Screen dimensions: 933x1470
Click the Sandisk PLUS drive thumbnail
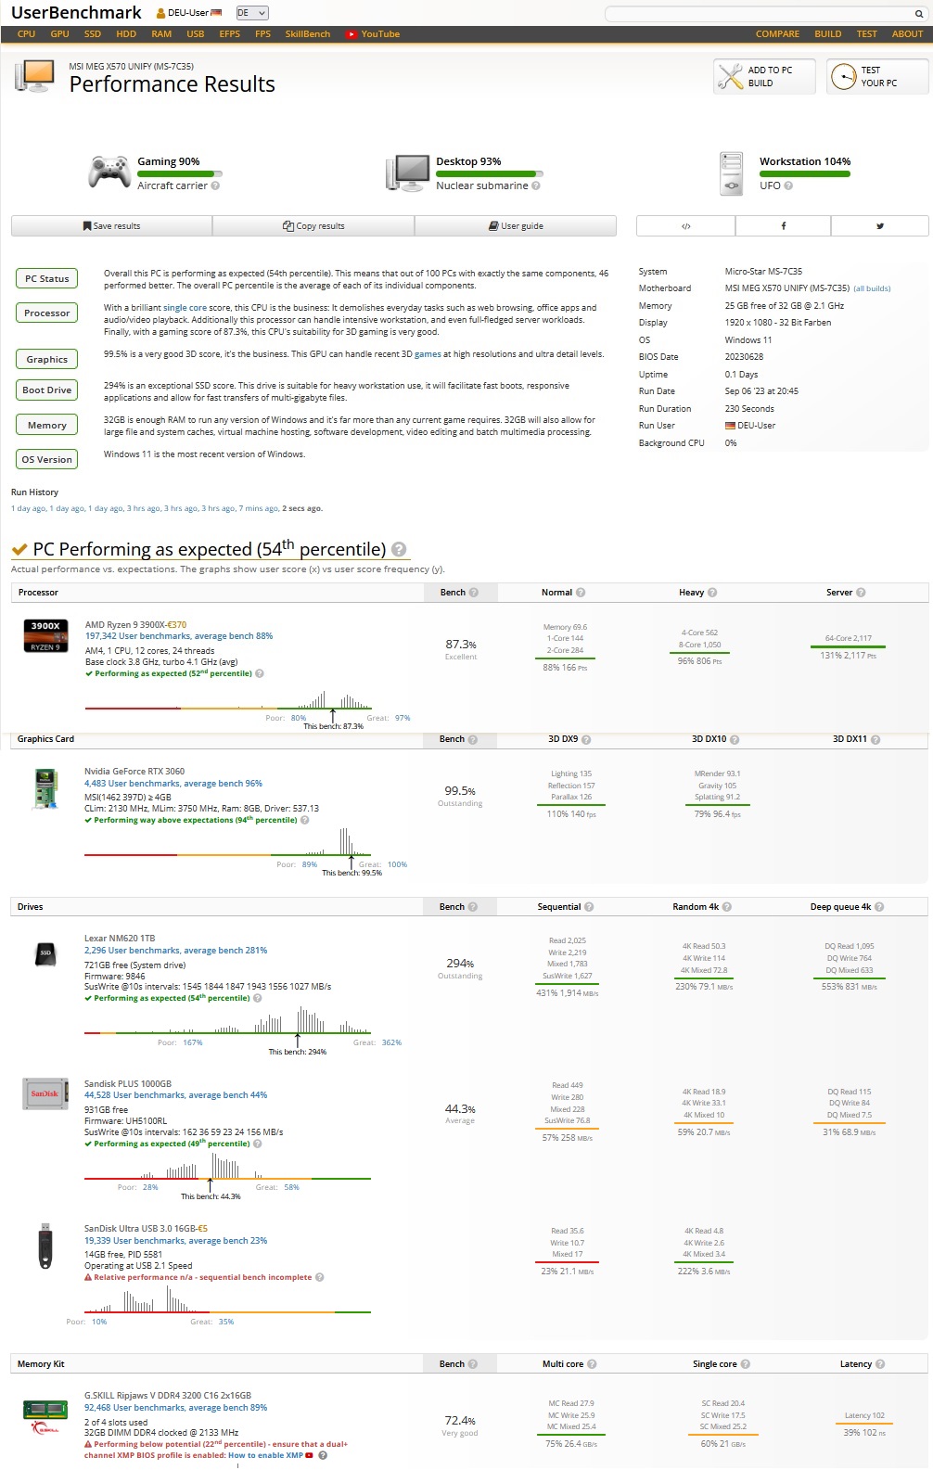45,1093
